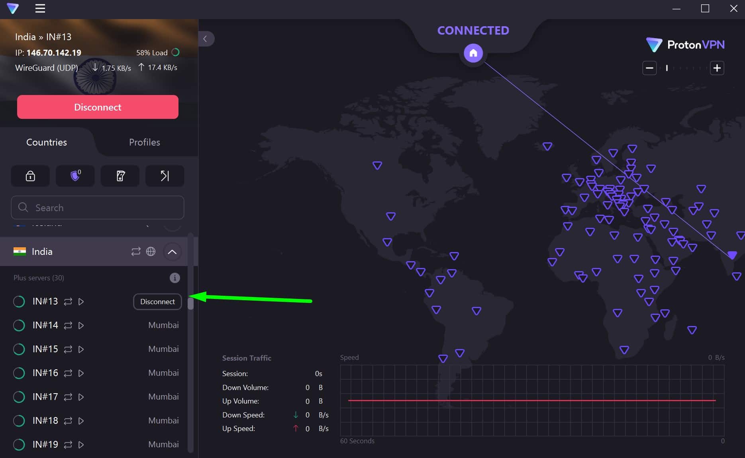Screen dimensions: 745x458
Task: Click the red Disconnect button
Action: coord(98,107)
